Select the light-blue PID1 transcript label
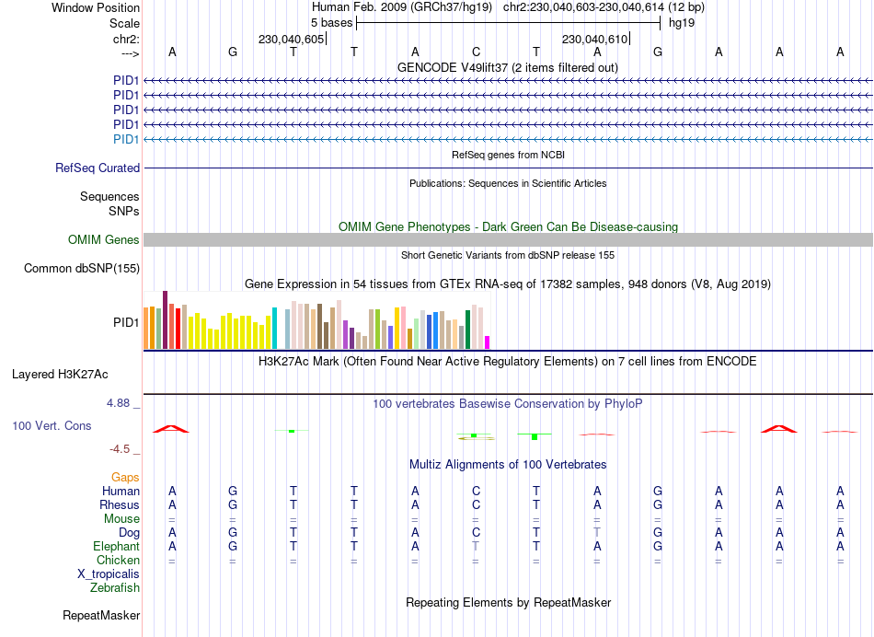This screenshot has height=637, width=874. point(126,139)
